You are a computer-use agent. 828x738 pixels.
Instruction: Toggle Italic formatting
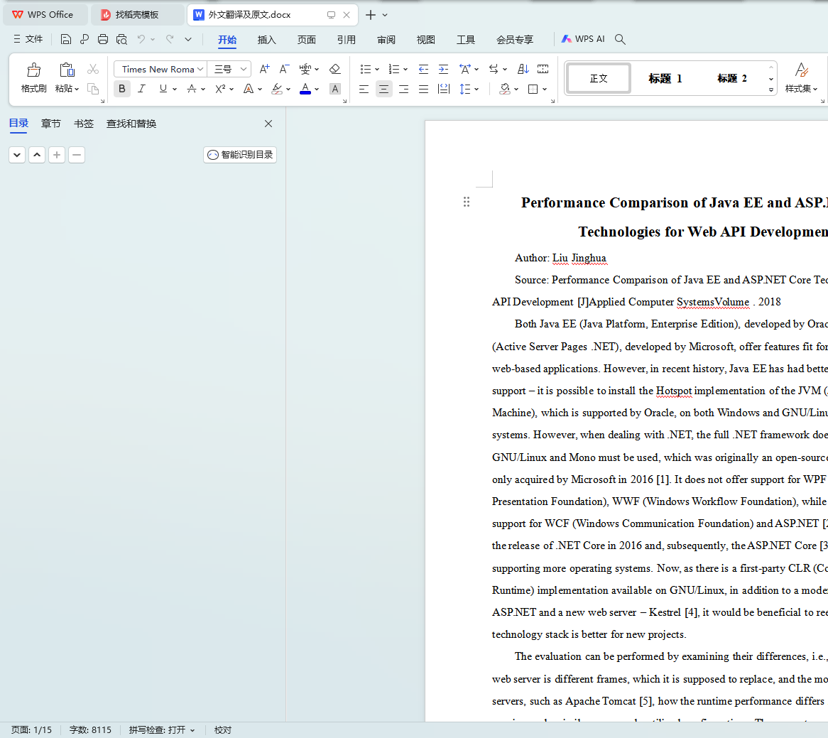click(x=141, y=89)
